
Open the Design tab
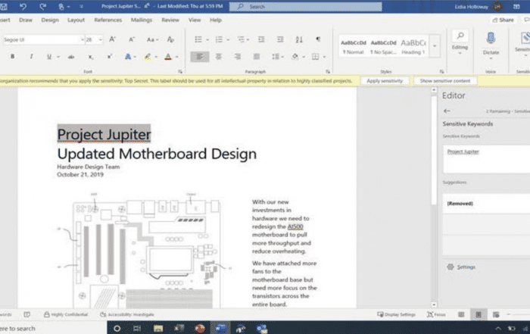(50, 20)
